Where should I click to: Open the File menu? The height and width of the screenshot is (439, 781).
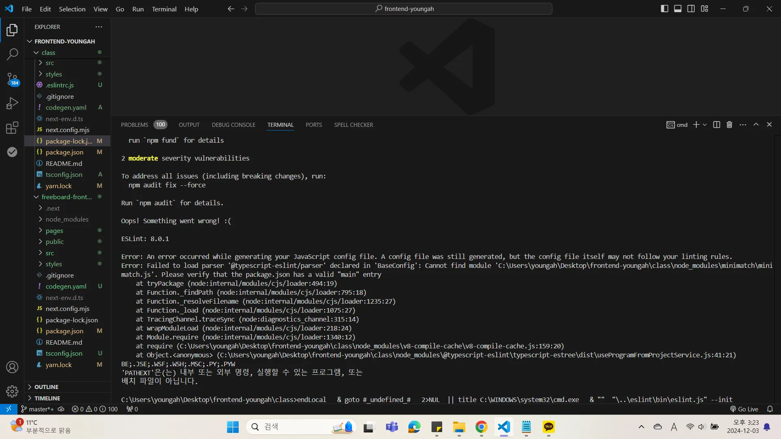pyautogui.click(x=26, y=9)
